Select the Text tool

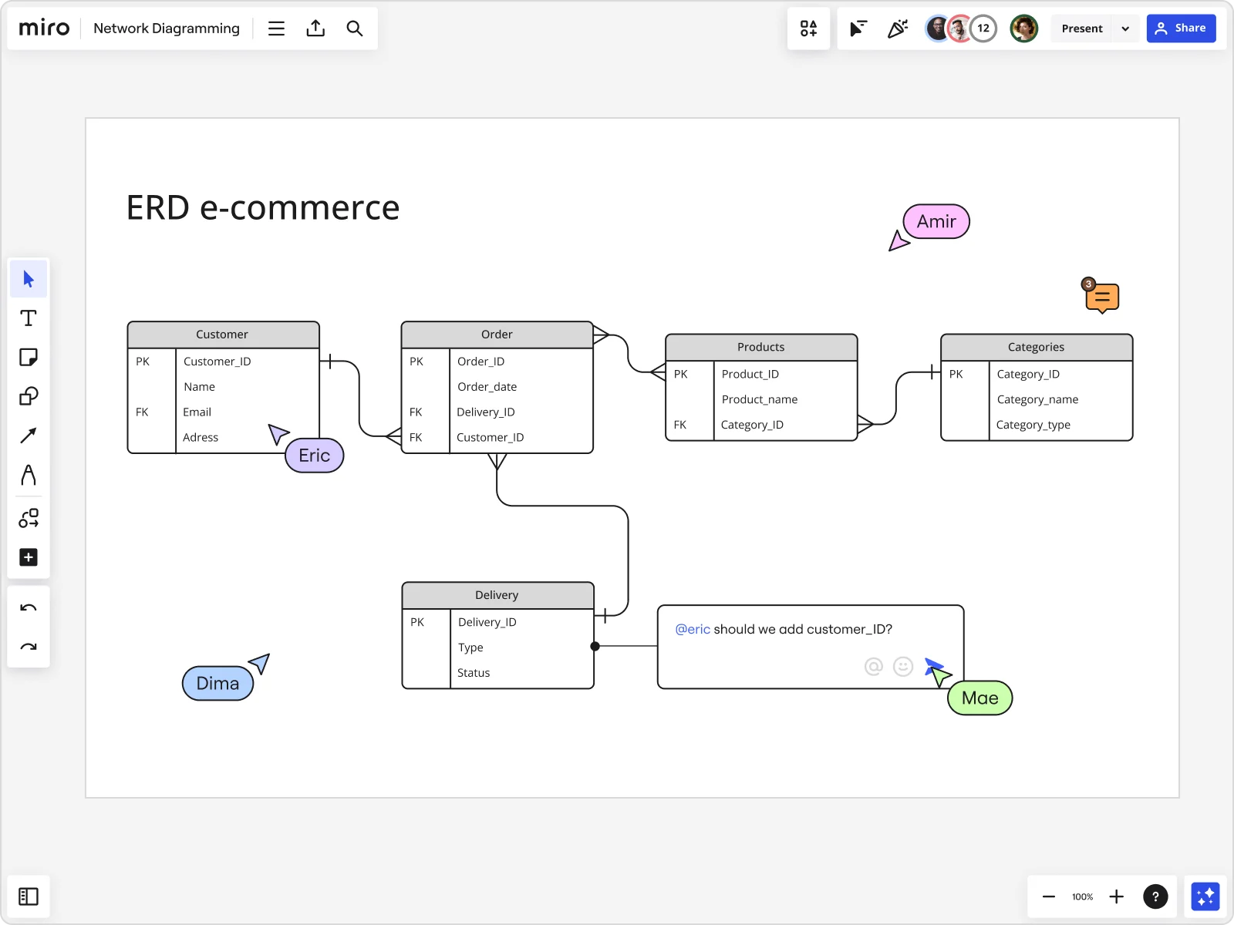28,318
